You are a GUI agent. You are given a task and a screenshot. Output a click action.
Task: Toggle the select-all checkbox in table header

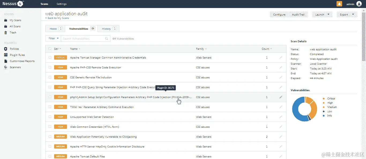pos(50,49)
